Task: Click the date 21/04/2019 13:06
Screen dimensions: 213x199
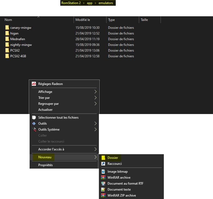Action: coord(87,50)
